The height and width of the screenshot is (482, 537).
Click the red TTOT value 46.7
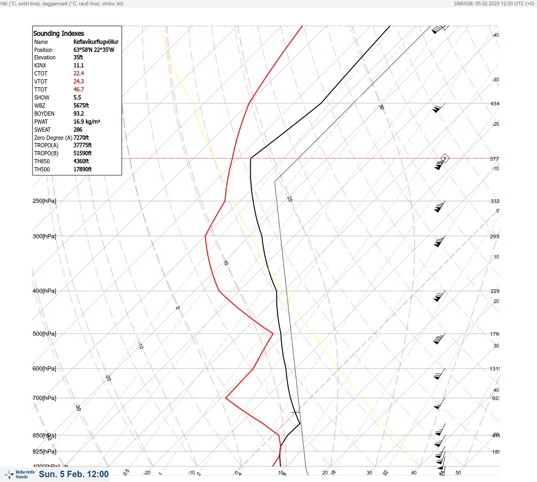78,89
